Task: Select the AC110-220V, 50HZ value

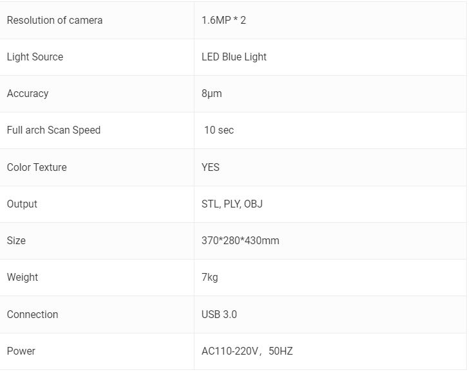Action: click(247, 351)
